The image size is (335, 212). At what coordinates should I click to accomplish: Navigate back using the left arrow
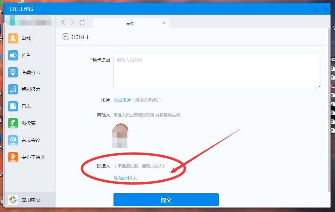tap(63, 22)
